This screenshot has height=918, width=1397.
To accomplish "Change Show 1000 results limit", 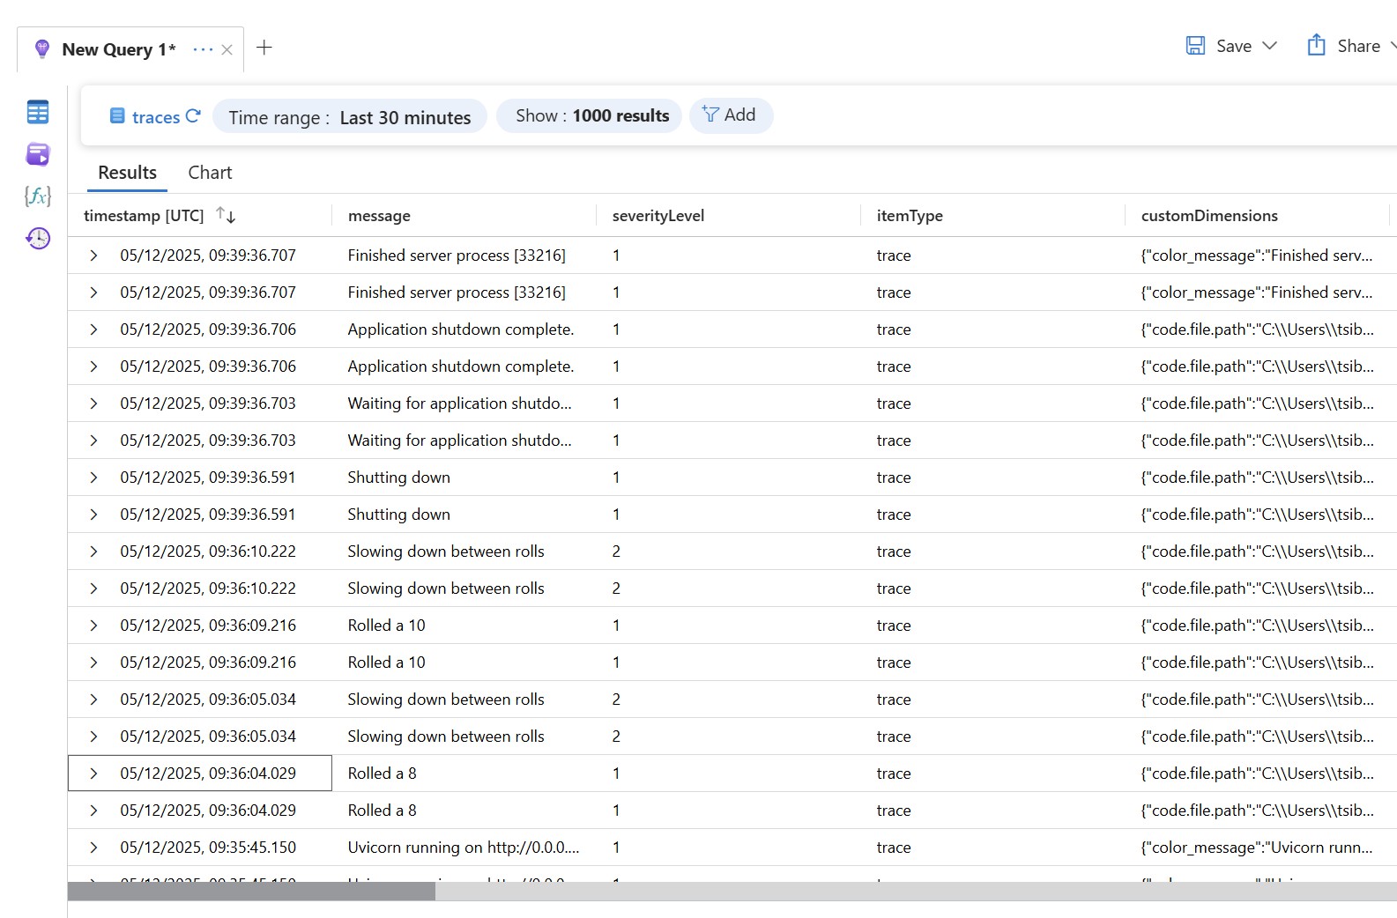I will click(590, 116).
